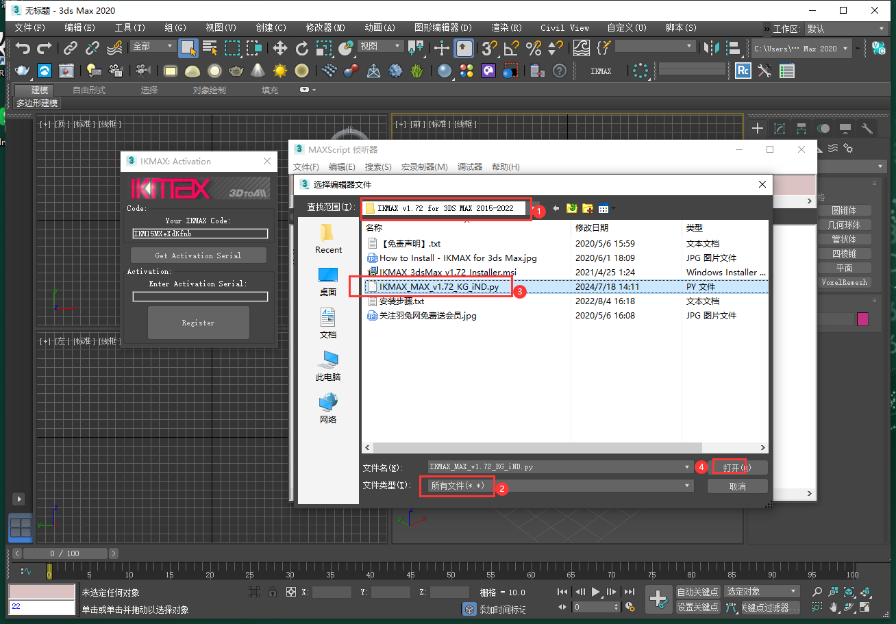Toggle Window/Crossing selection mode
Viewport: 896px width, 624px height.
pyautogui.click(x=254, y=48)
